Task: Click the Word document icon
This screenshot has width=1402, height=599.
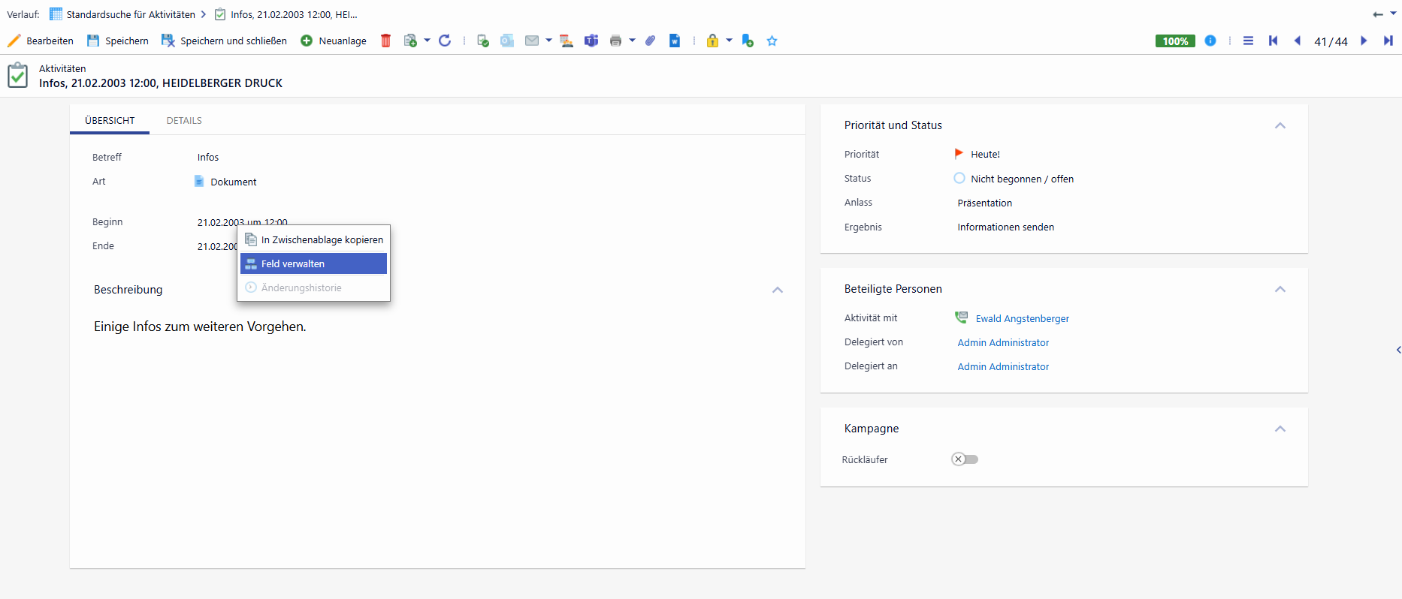Action: 675,41
